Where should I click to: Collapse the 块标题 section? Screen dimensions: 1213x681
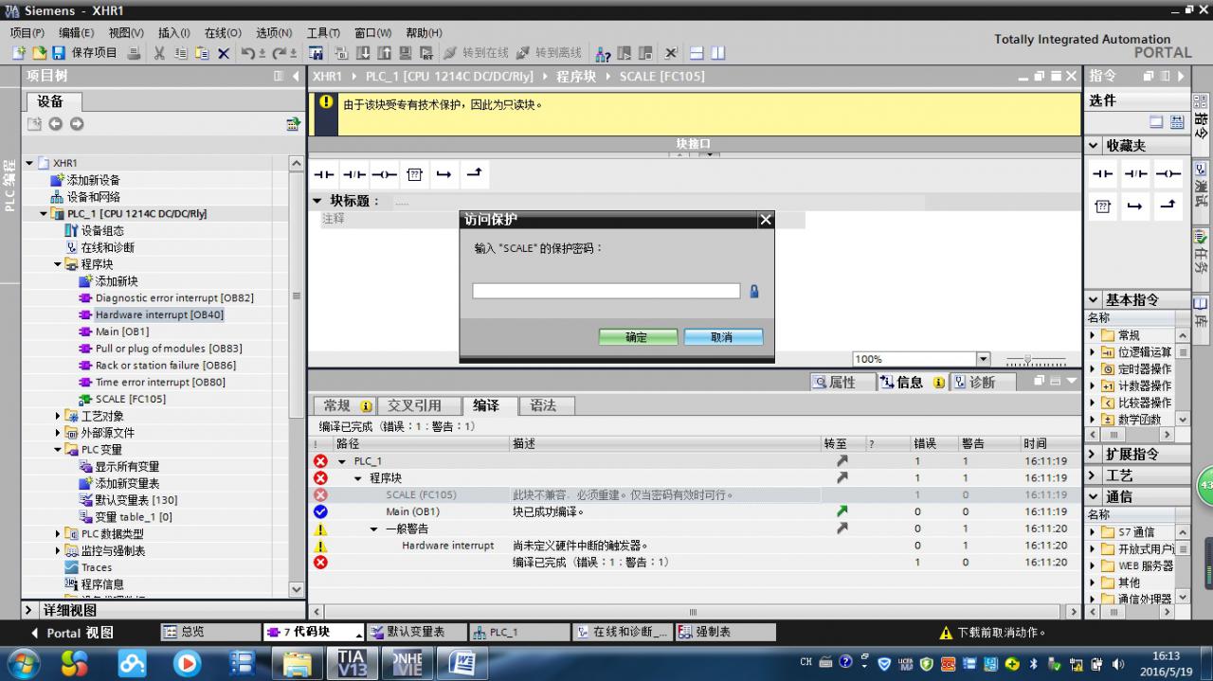(x=317, y=201)
